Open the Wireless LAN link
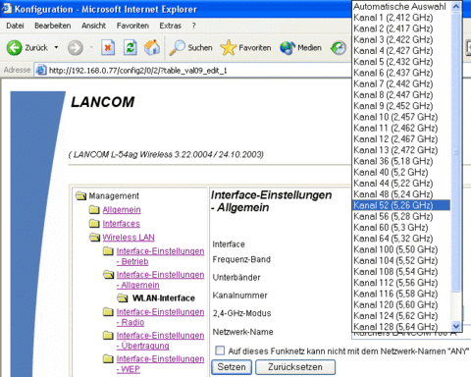This screenshot has width=471, height=377. (x=129, y=238)
